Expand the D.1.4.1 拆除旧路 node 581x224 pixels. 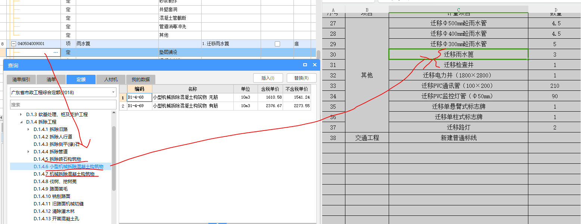click(29, 129)
